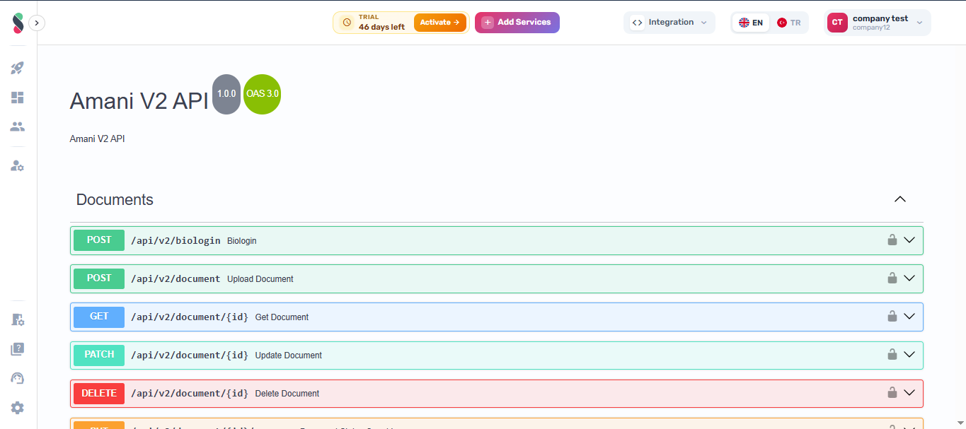Click the OAS 3.0 badge

coord(263,94)
